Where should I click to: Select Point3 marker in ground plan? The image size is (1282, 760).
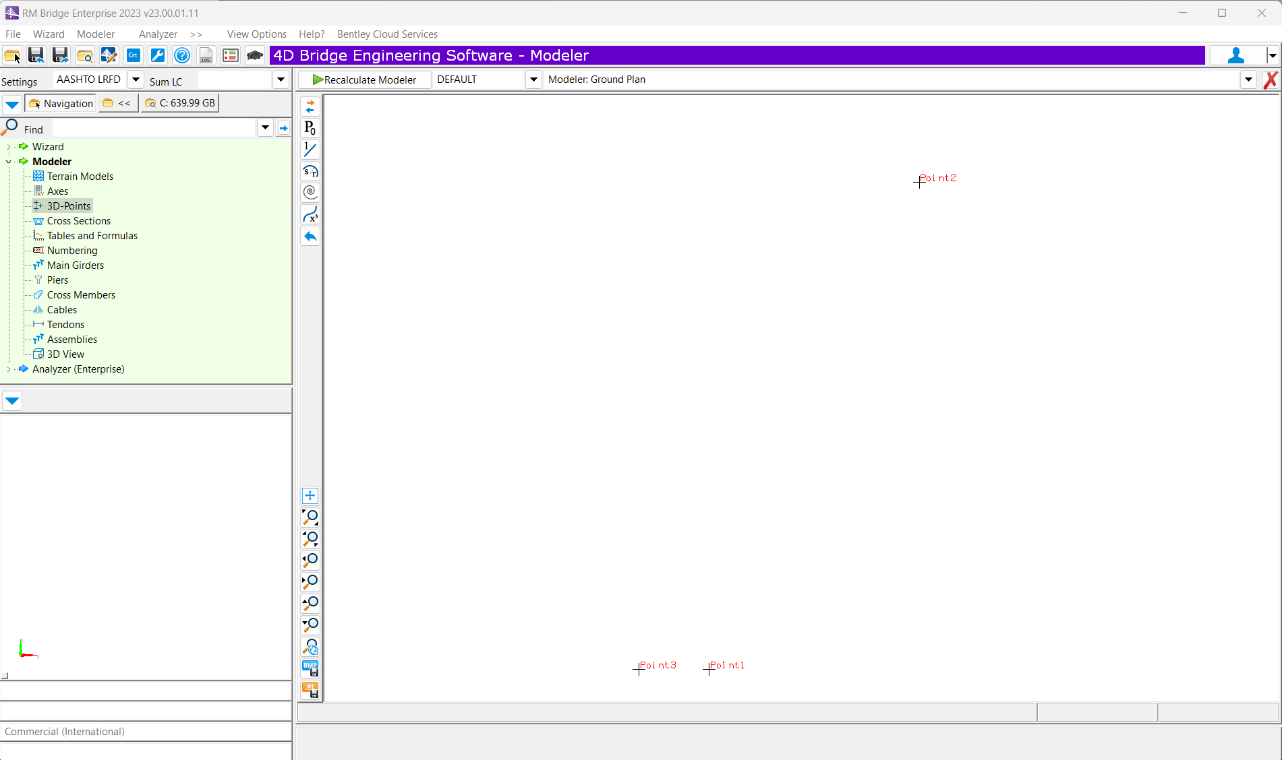click(639, 669)
